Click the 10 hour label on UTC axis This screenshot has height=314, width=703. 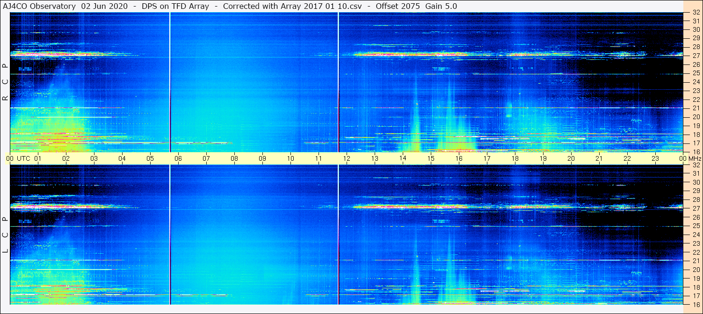[x=290, y=158]
